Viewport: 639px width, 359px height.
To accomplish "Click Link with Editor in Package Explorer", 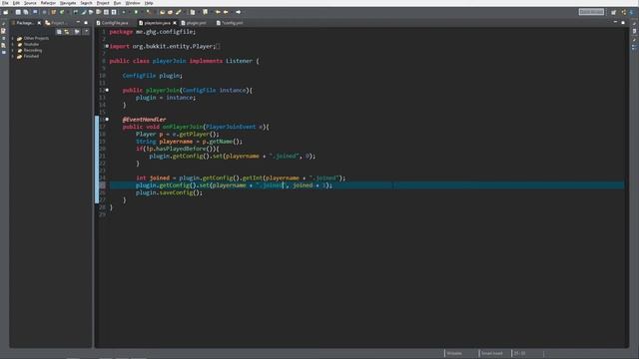I will (67, 31).
